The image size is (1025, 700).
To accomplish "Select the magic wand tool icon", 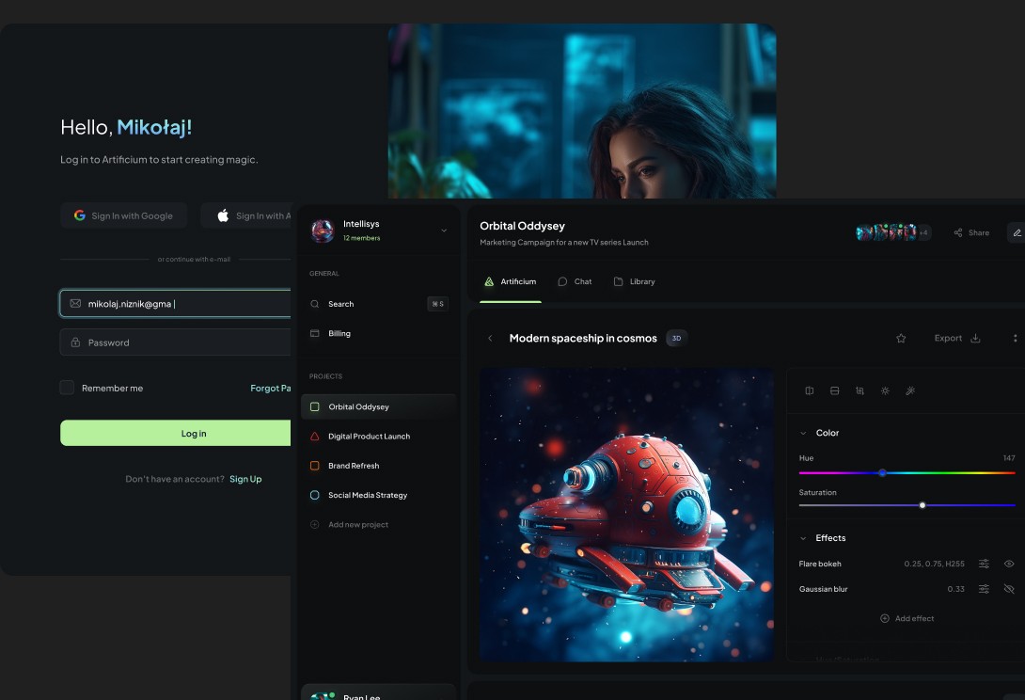I will pos(910,390).
